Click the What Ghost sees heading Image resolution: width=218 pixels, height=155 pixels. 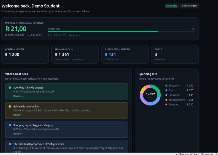click(x=17, y=74)
